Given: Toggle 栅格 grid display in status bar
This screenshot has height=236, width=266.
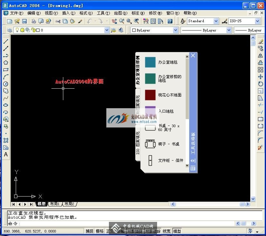Looking at the screenshot, I should tap(100, 231).
